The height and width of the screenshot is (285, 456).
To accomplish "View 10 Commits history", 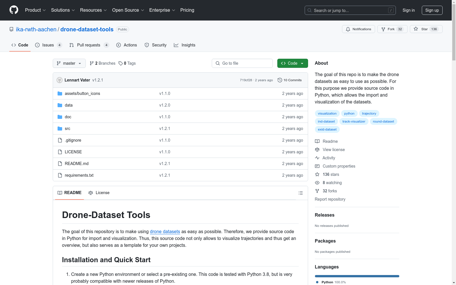I will point(290,80).
